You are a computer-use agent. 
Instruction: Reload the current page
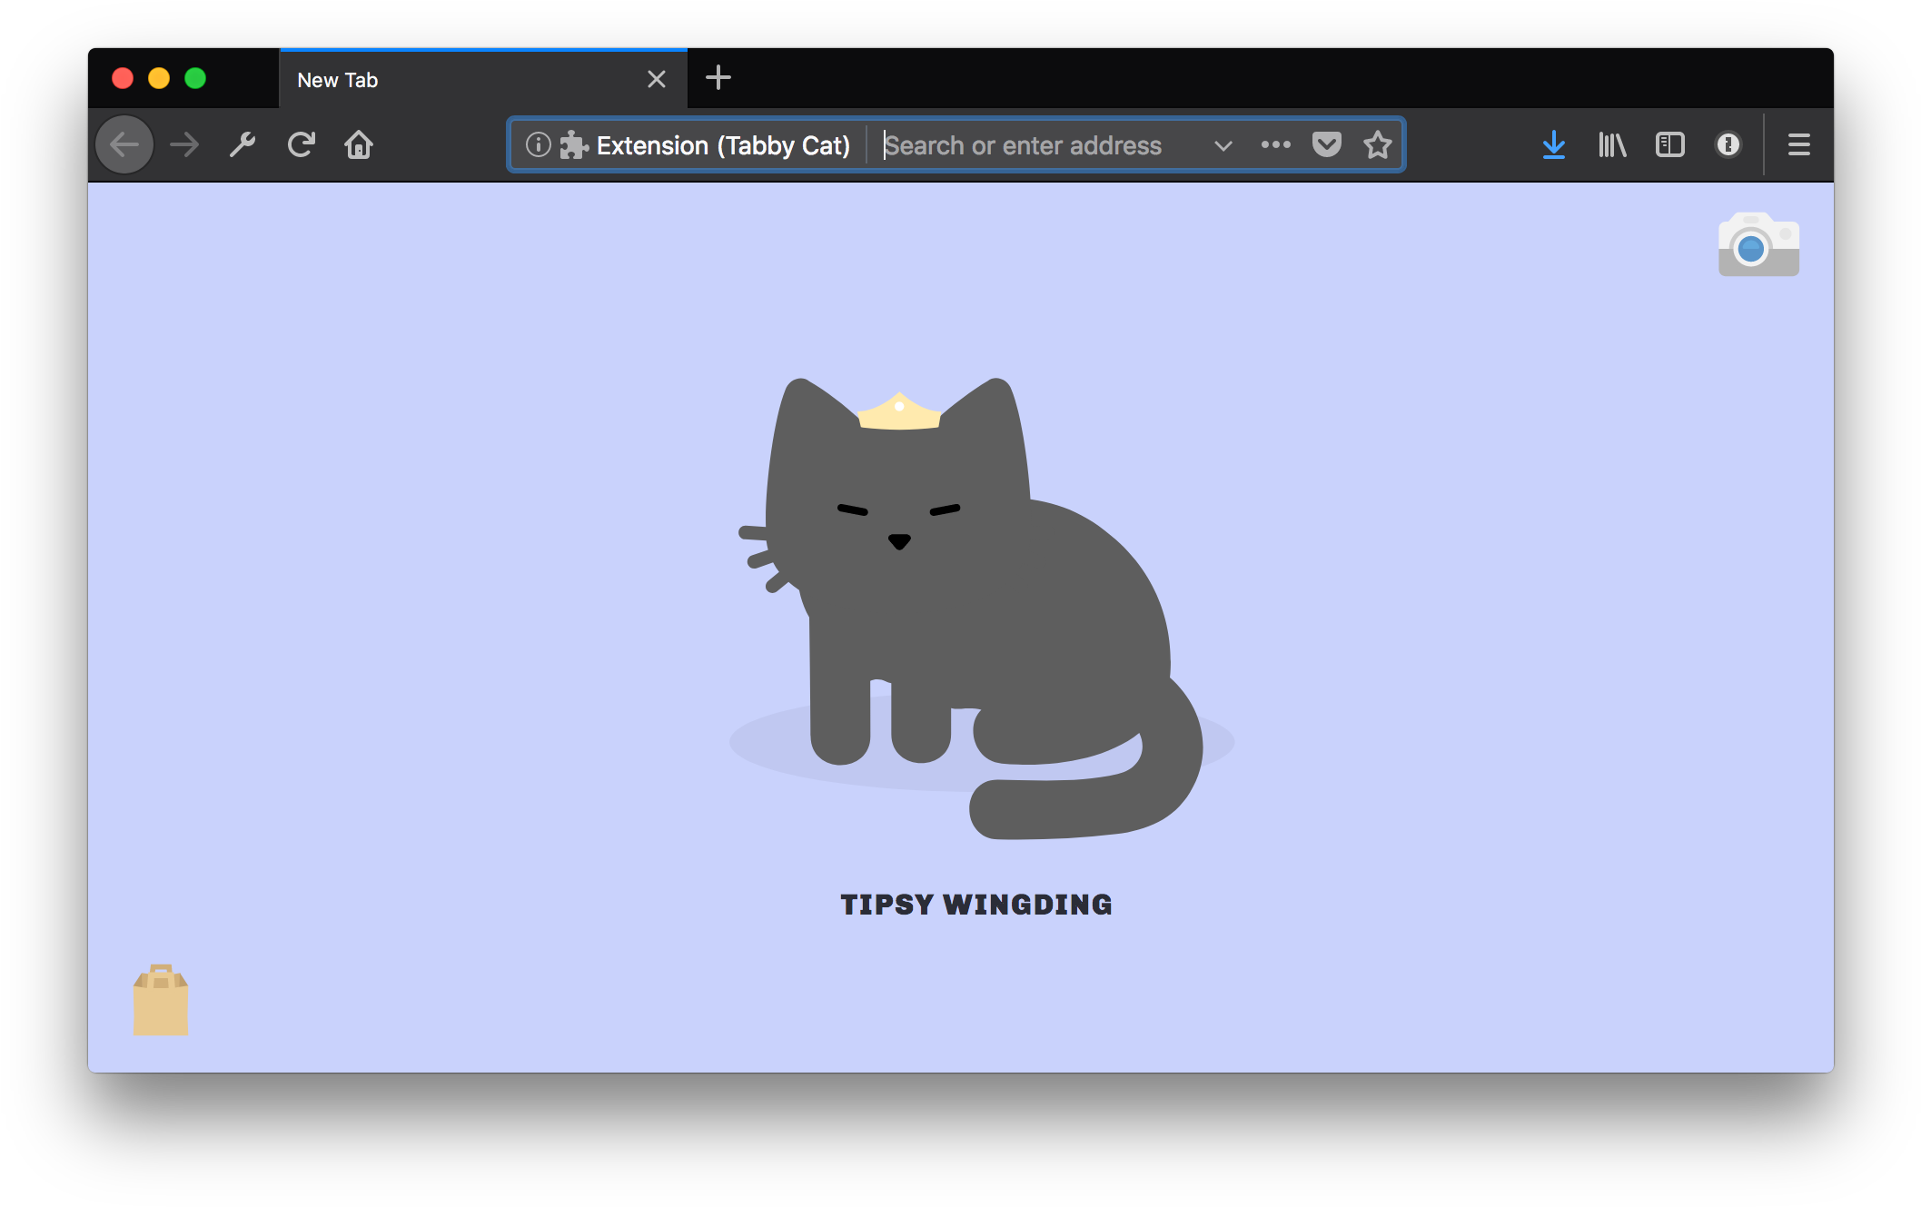pyautogui.click(x=301, y=144)
